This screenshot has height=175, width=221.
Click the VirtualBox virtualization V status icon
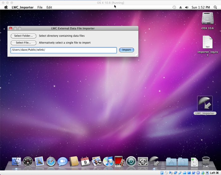click(x=198, y=173)
